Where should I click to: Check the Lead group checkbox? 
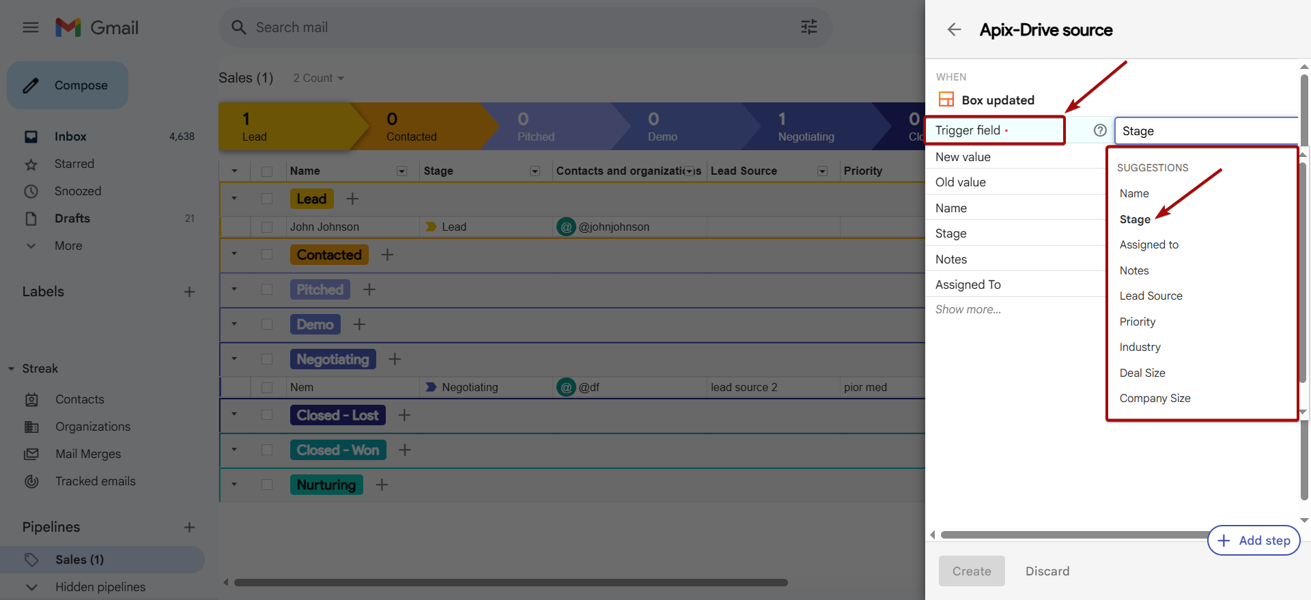(x=267, y=199)
